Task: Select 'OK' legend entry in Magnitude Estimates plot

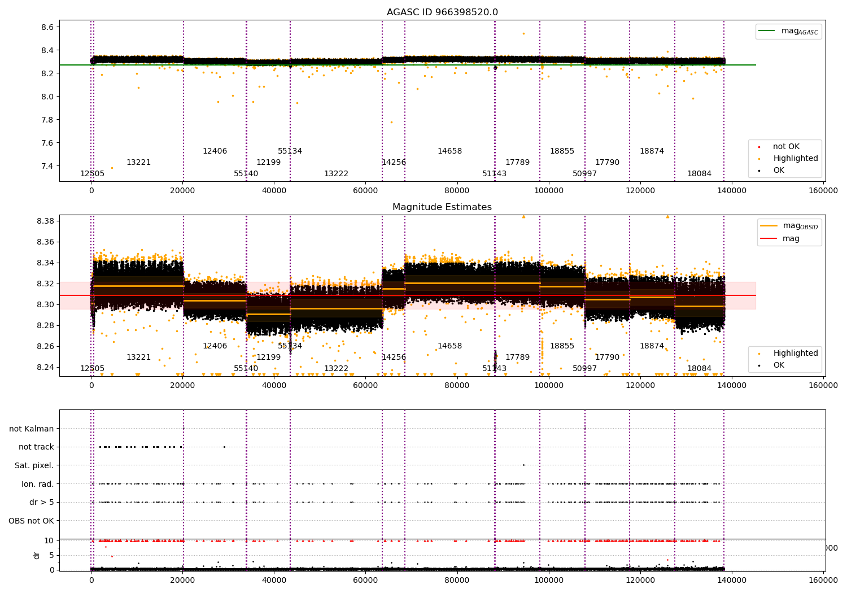Action: (x=779, y=365)
